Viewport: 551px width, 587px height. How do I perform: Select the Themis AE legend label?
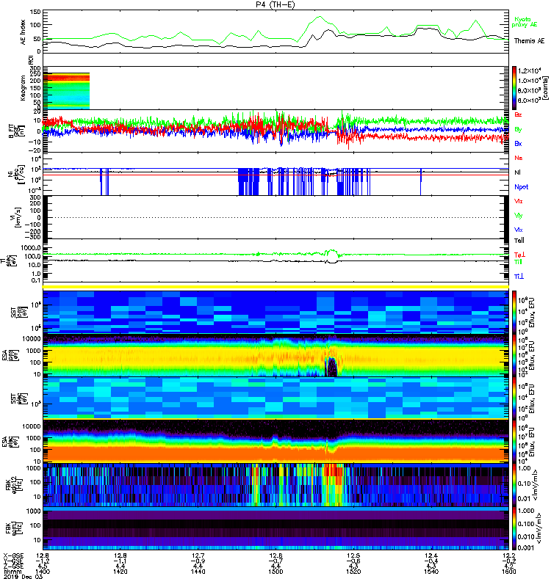pos(529,41)
